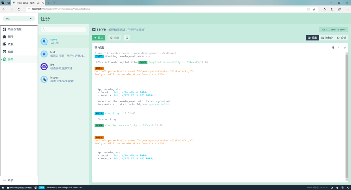Select the [Beta] serve browser tab
This screenshot has width=351, height=190.
pyautogui.click(x=28, y=3)
